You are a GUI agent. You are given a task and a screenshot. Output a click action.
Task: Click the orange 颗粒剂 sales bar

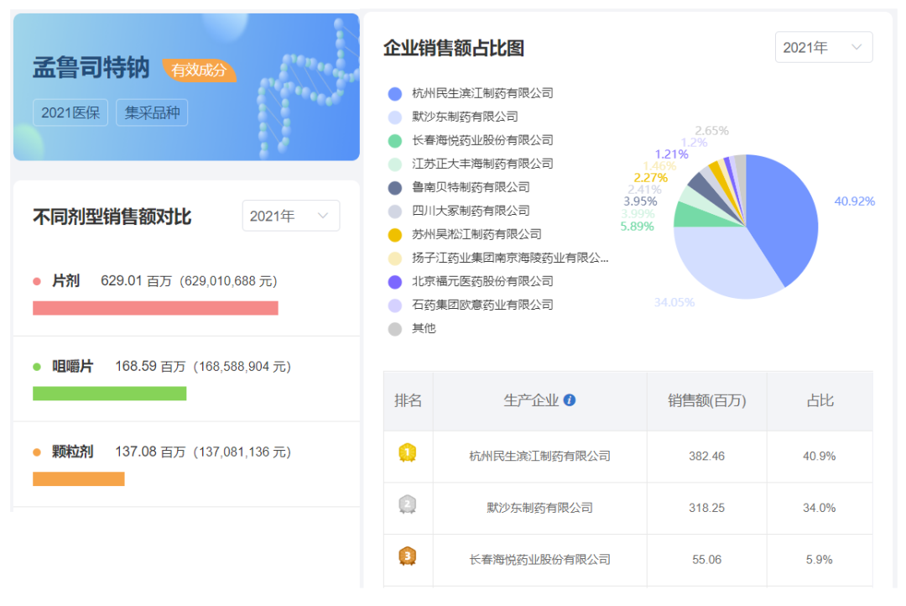[x=79, y=478]
